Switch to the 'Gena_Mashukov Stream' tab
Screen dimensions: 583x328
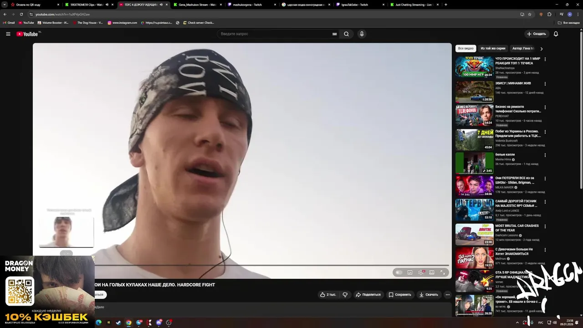point(198,5)
